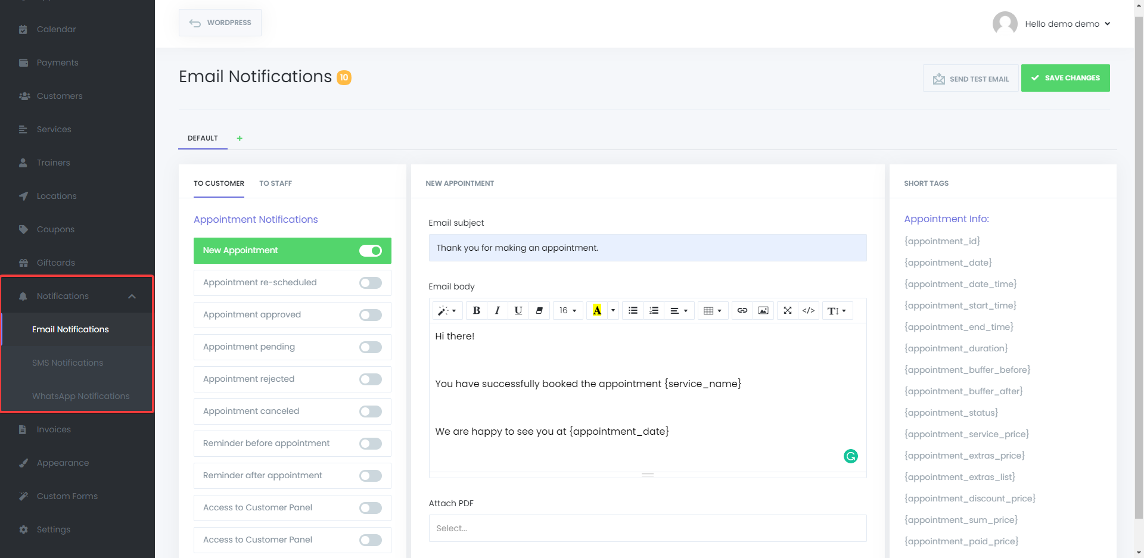1144x558 pixels.
Task: Switch to the TO STAFF tab
Action: pos(275,183)
